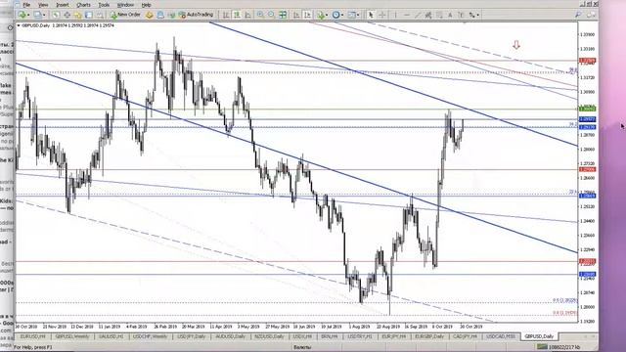
Task: Toggle the Market Watch panel icon
Action: [x=56, y=15]
